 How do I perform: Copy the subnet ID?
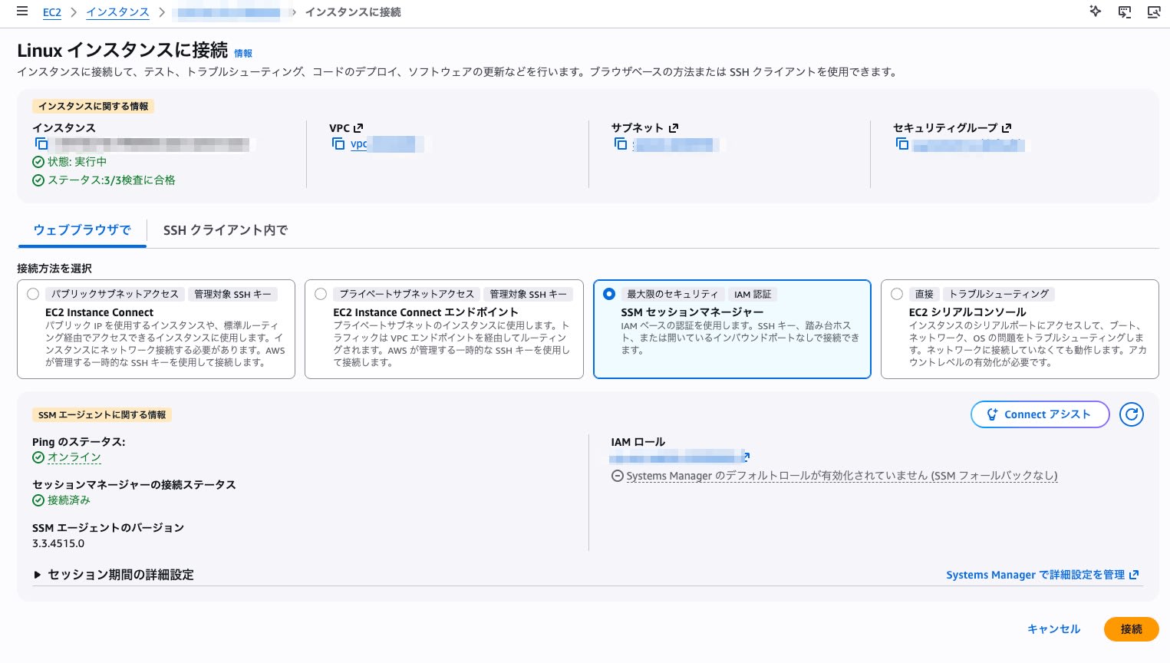click(621, 143)
